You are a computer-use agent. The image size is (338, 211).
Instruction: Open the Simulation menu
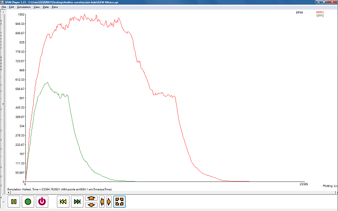pyautogui.click(x=23, y=7)
